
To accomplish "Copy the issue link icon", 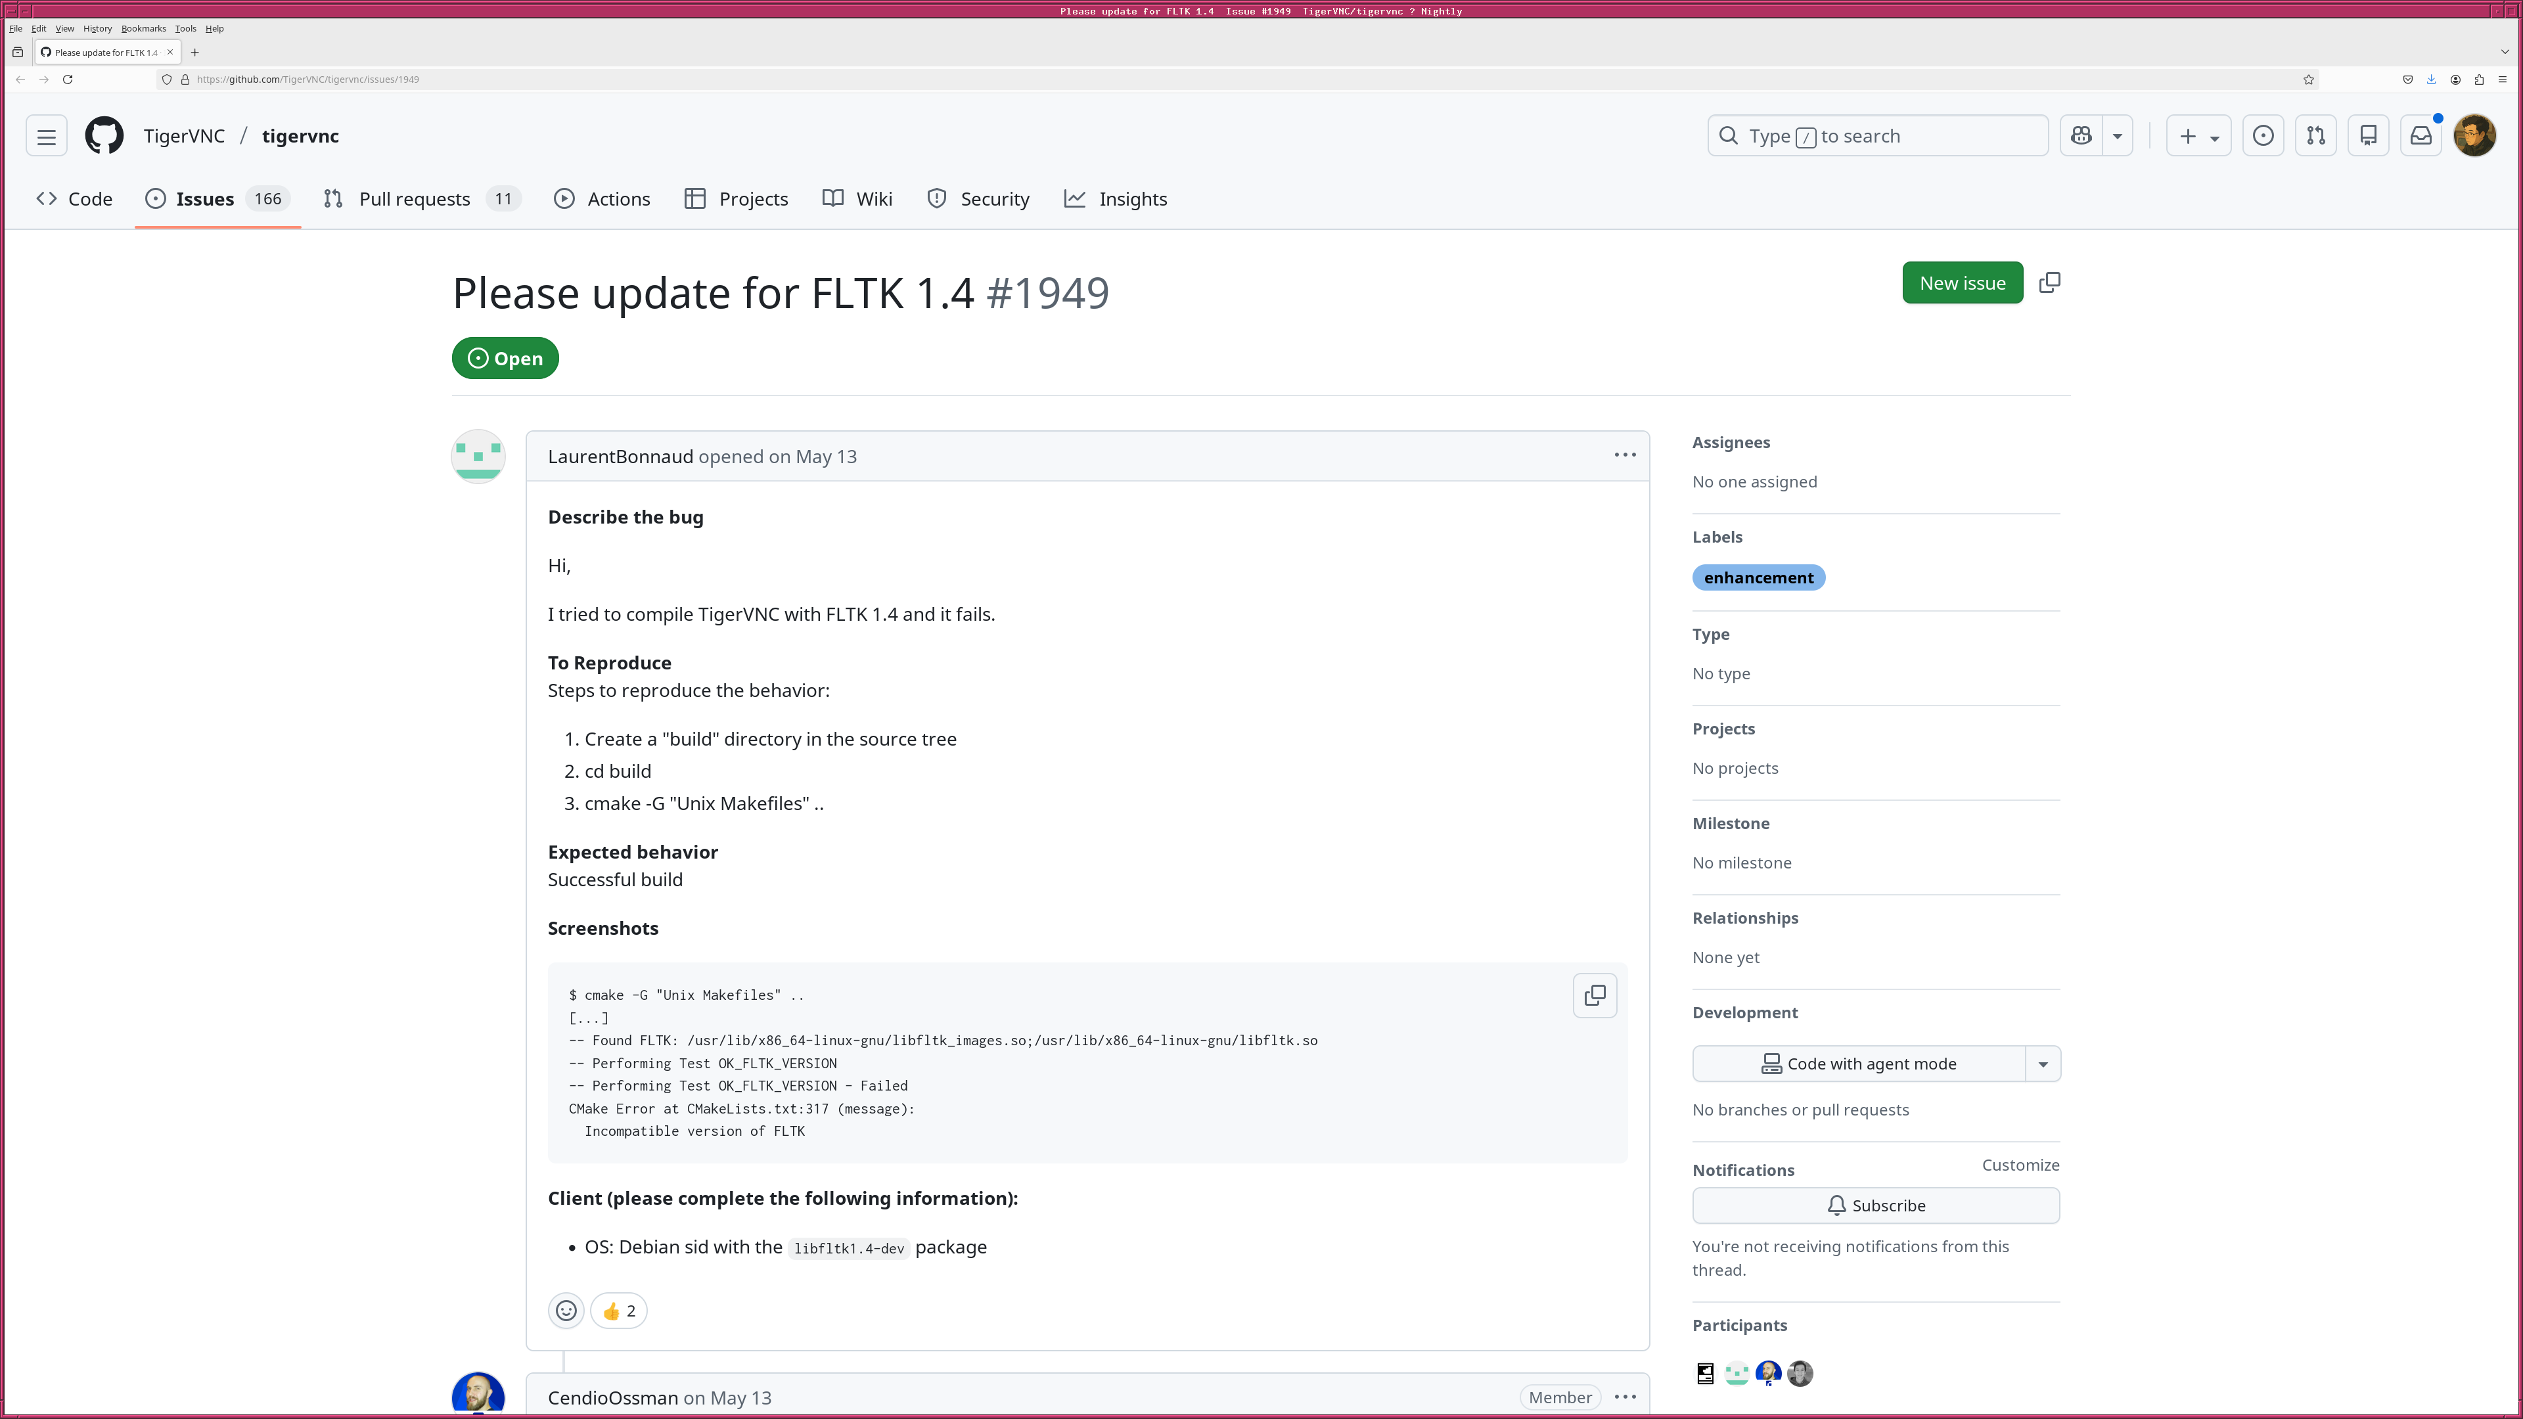I will point(2049,283).
